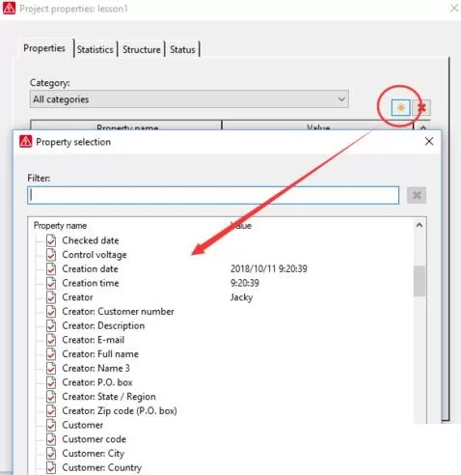Select the Creator property row
The width and height of the screenshot is (461, 475).
77,297
